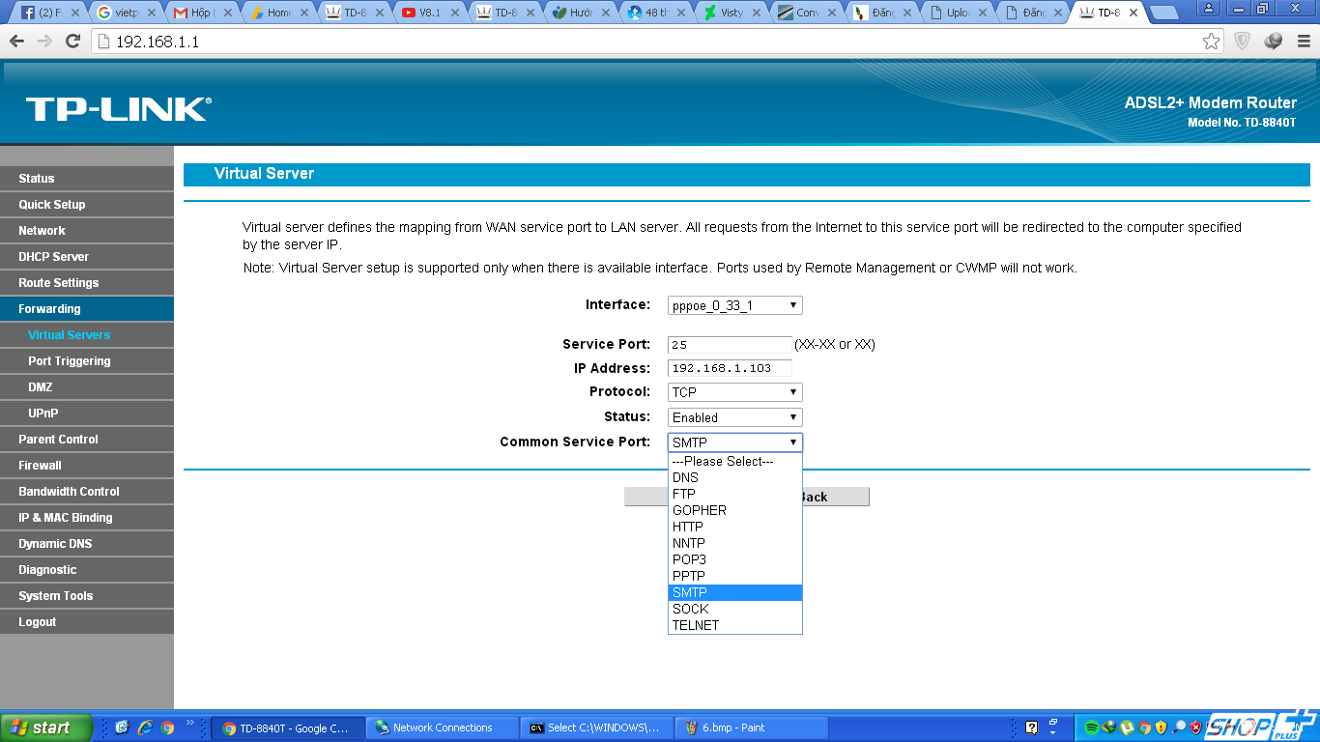Switch to the Gmail browser tab
Screen dimensions: 1320x742
(x=200, y=13)
